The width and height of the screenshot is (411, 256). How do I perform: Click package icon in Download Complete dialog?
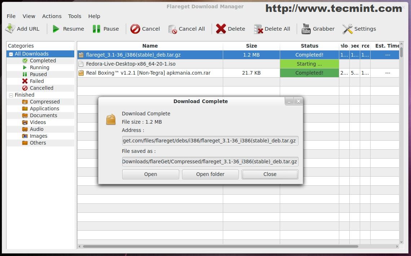pos(111,119)
